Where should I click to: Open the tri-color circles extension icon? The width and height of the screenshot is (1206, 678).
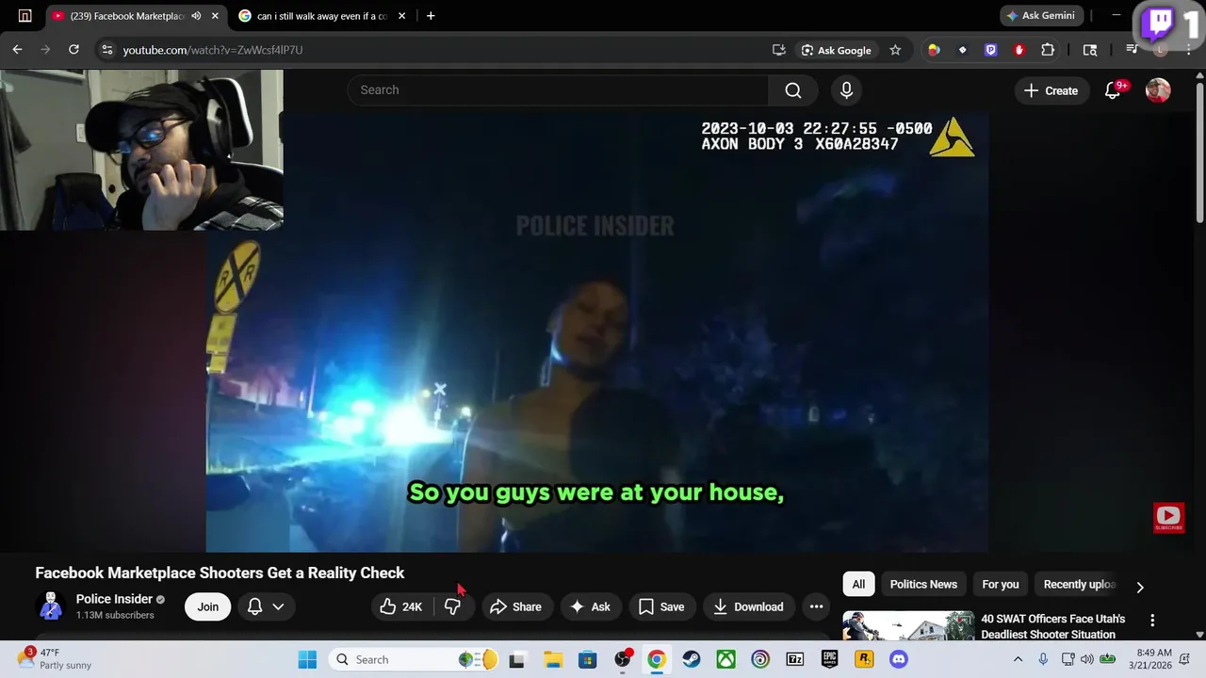pos(934,50)
